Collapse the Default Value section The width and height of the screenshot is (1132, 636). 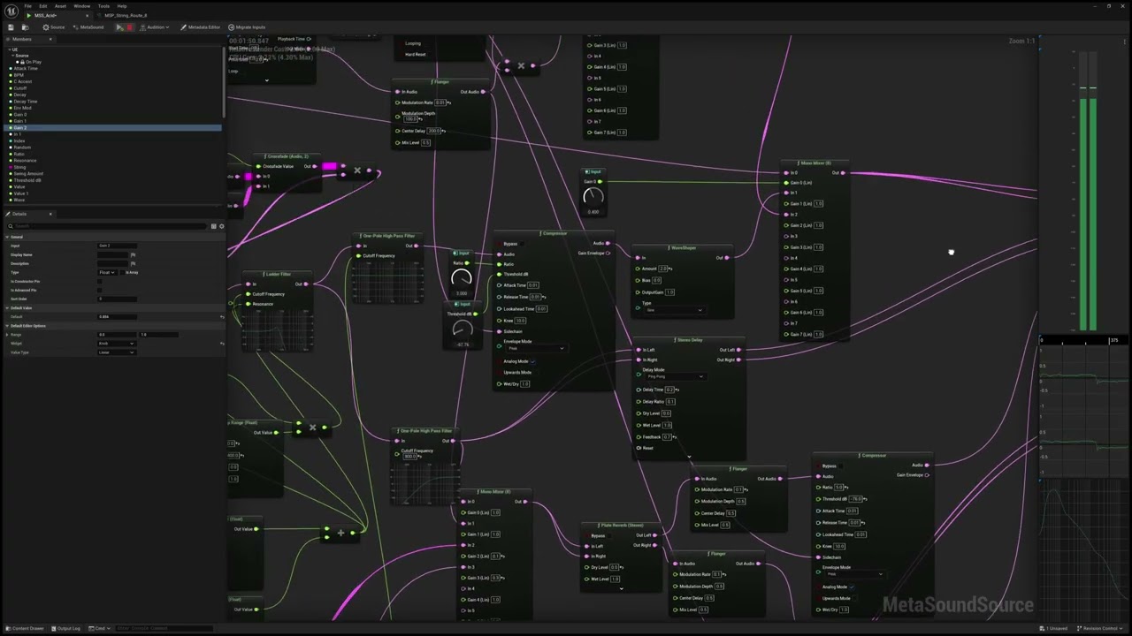pos(8,307)
